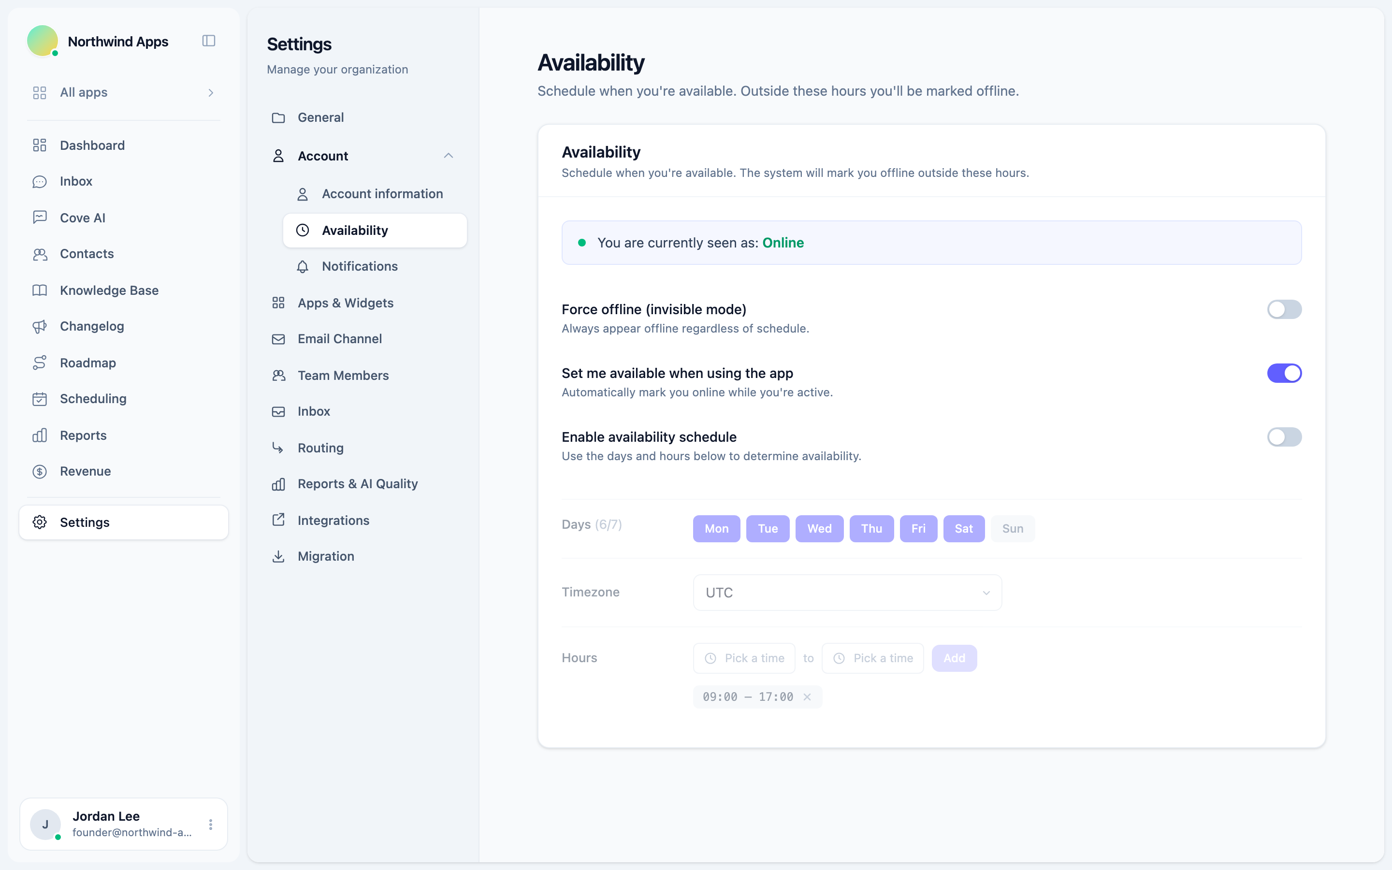The image size is (1392, 870).
Task: Toggle the Wed day chip
Action: [x=819, y=528]
